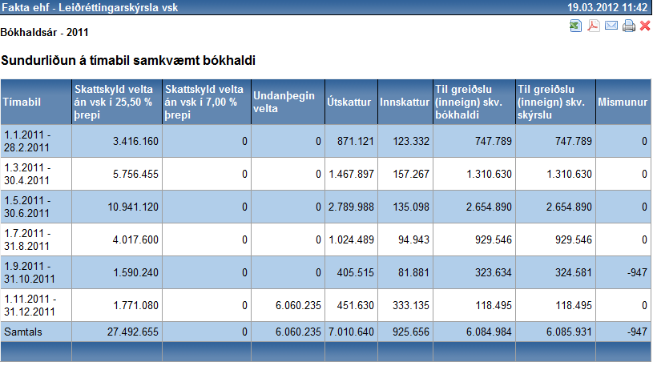The height and width of the screenshot is (366, 653).
Task: Export the report to Excel
Action: pyautogui.click(x=575, y=26)
